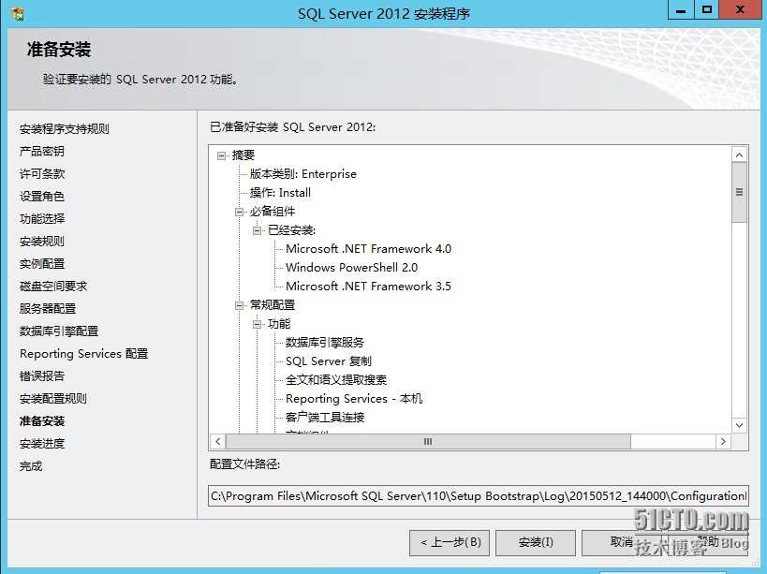The height and width of the screenshot is (574, 767).
Task: Click the SQL Server setup title bar icon
Action: [x=18, y=14]
